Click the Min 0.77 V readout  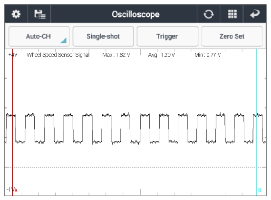[x=208, y=55]
